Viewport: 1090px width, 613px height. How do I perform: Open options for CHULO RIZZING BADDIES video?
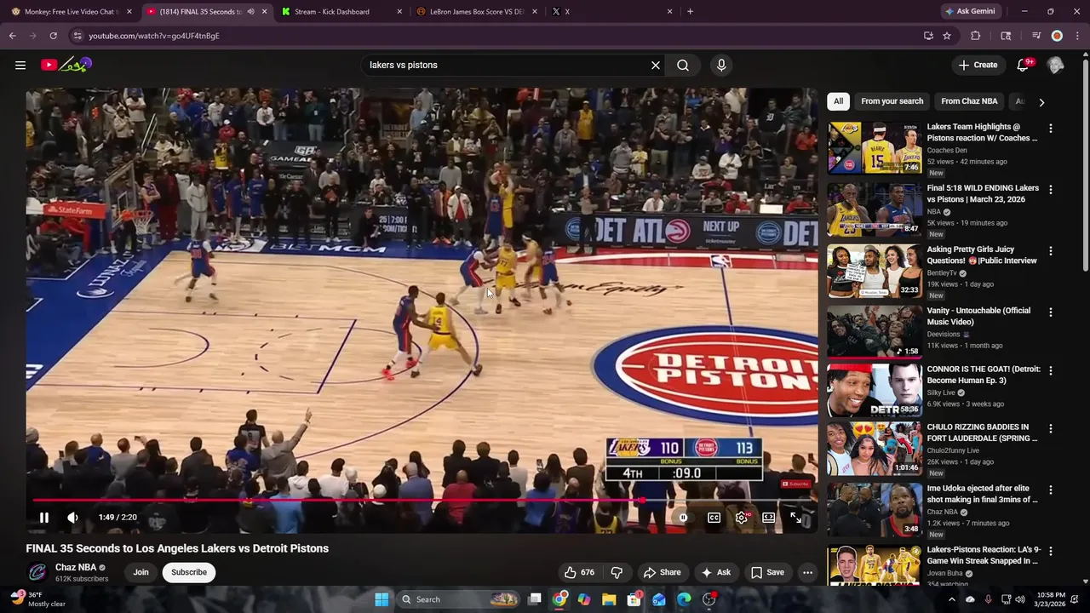(x=1050, y=428)
